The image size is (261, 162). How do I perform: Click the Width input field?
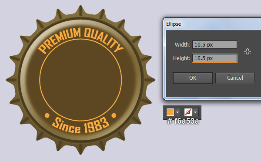[214, 45]
